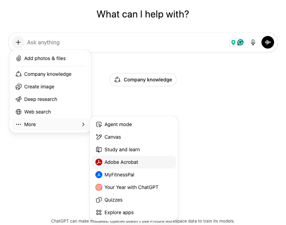Image resolution: width=286 pixels, height=225 pixels.
Task: Open Deep research option
Action: coord(40,99)
